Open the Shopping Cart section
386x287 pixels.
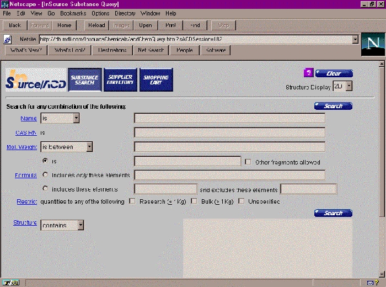point(156,80)
